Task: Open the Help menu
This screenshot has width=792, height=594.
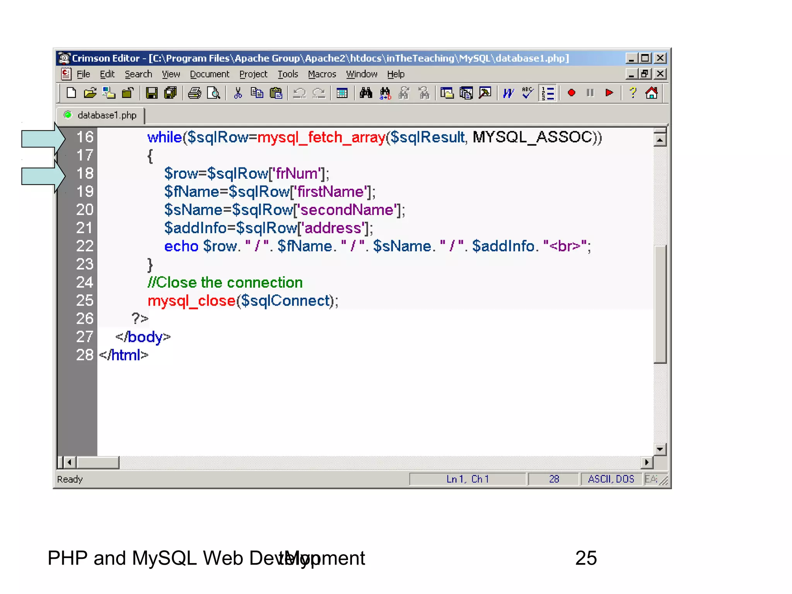Action: [396, 74]
